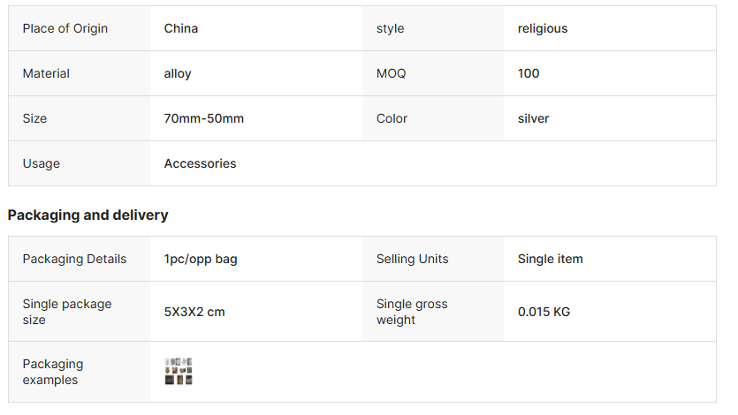The width and height of the screenshot is (738, 415).
Task: Click the 'Usage' label cell
Action: [x=42, y=163]
